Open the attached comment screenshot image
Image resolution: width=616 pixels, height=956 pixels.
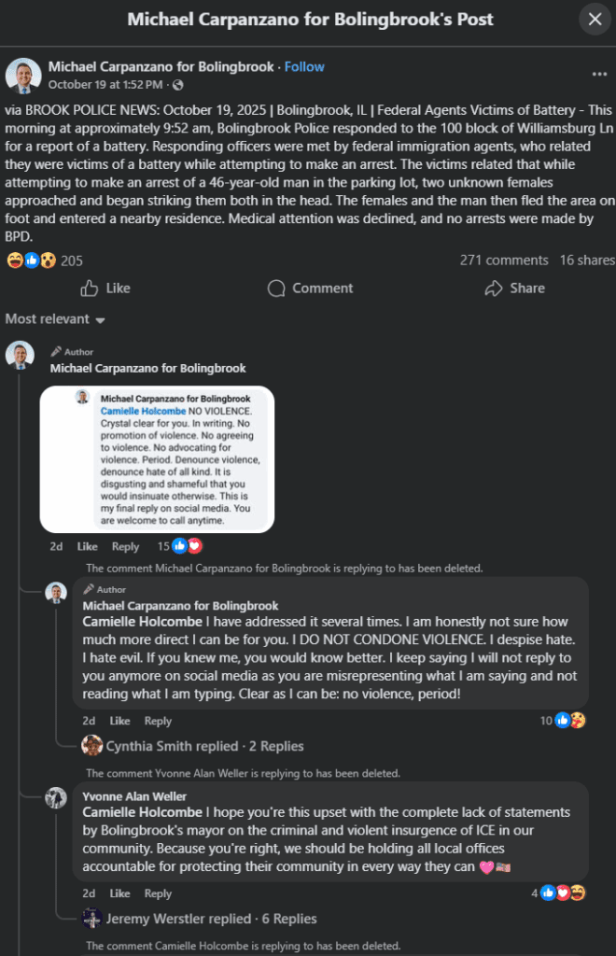coord(157,458)
